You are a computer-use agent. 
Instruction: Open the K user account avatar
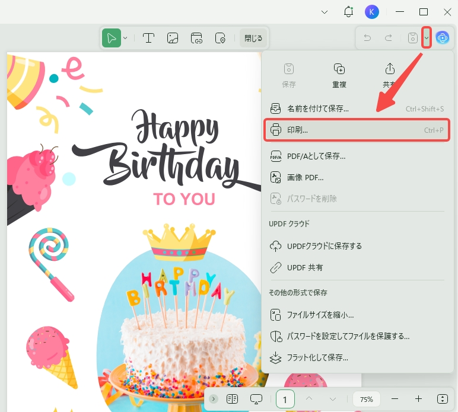coord(371,12)
